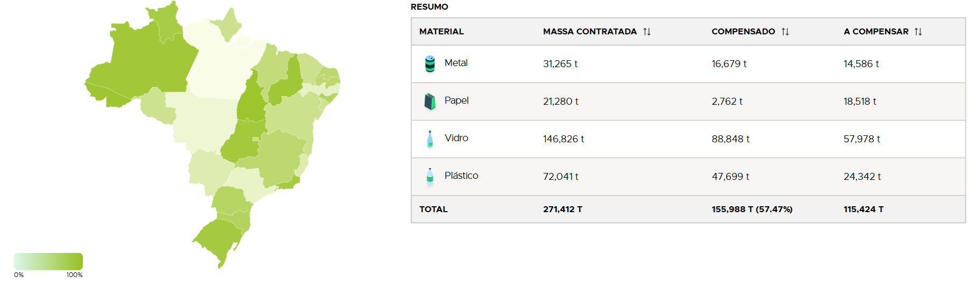Click the Metal can icon
This screenshot has width=978, height=290.
click(x=430, y=63)
